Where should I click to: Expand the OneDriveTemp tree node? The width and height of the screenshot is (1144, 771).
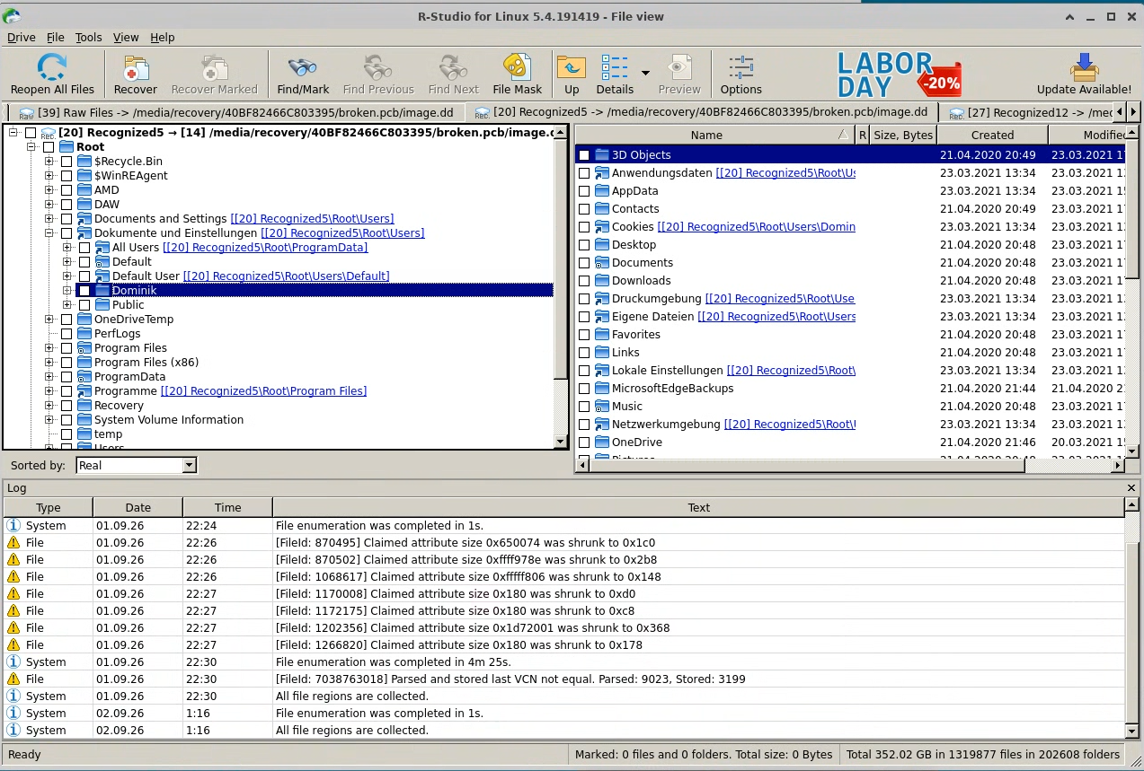point(49,320)
